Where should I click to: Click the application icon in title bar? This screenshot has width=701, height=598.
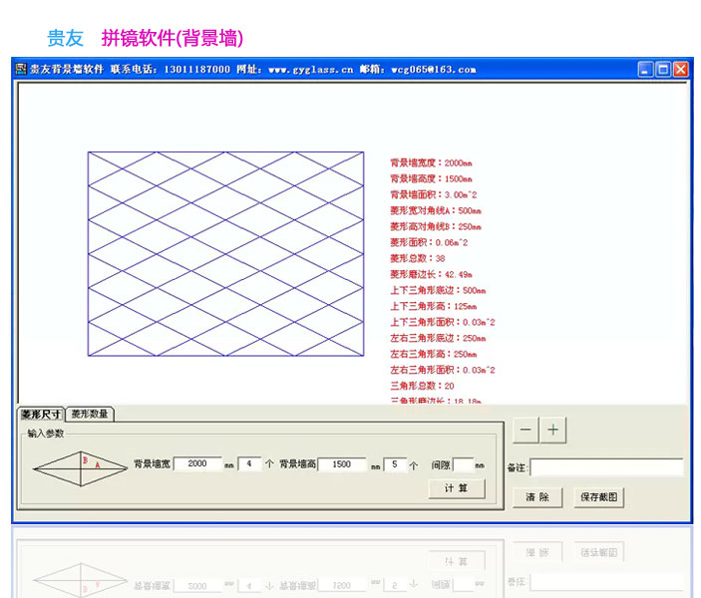(21, 69)
